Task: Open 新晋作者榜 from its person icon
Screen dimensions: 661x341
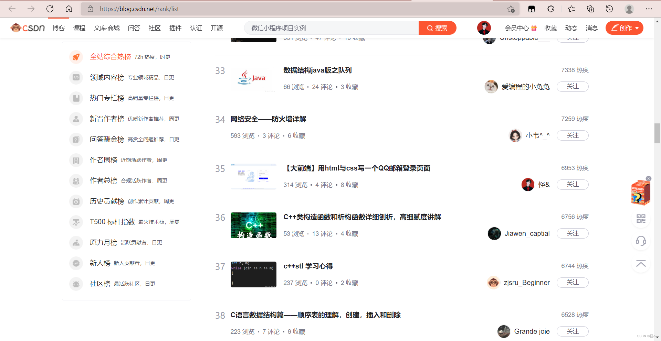Action: (x=76, y=119)
